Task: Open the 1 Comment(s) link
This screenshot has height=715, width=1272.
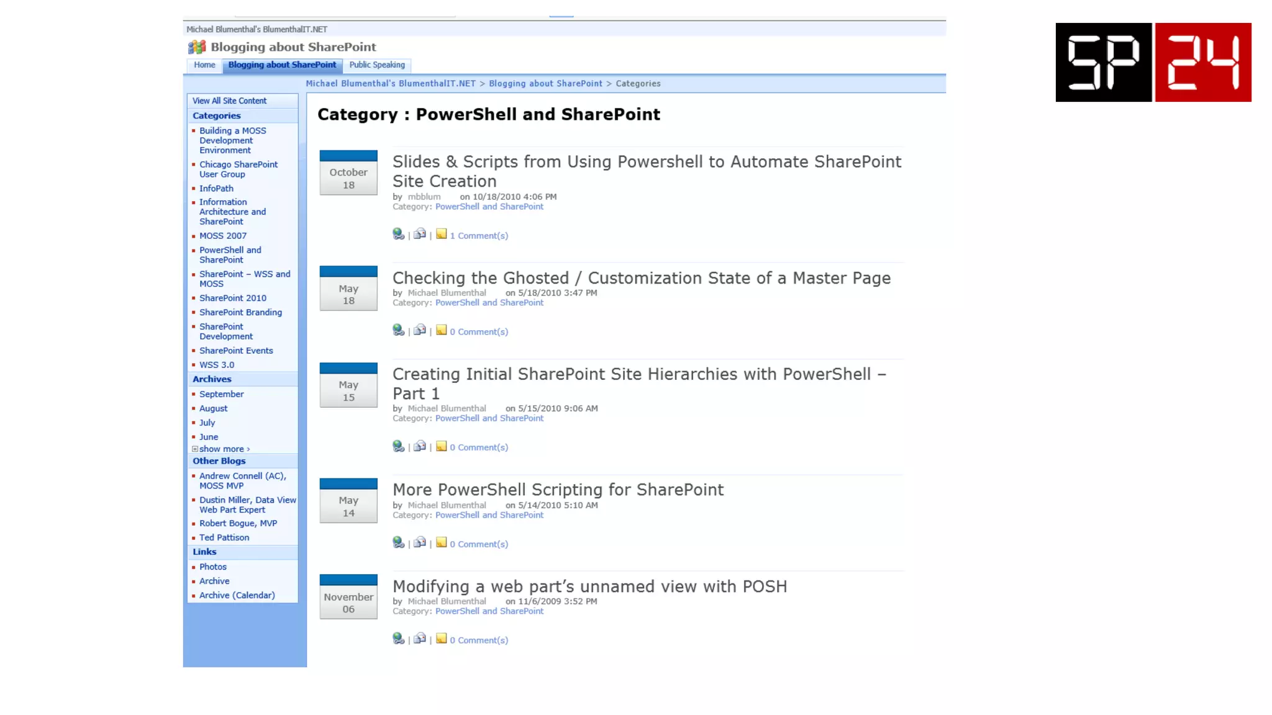Action: point(479,236)
